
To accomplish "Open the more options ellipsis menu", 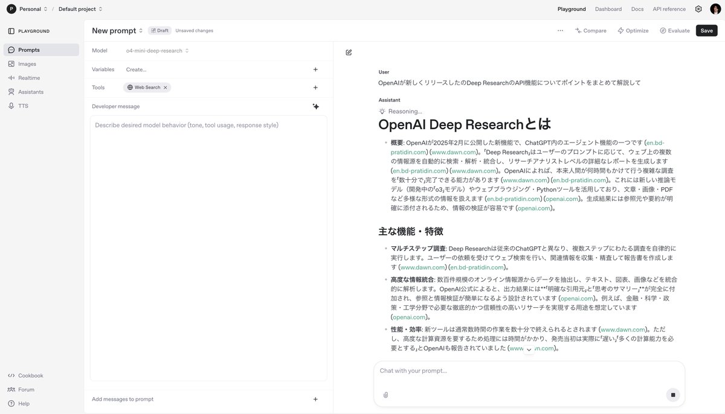I will click(560, 30).
